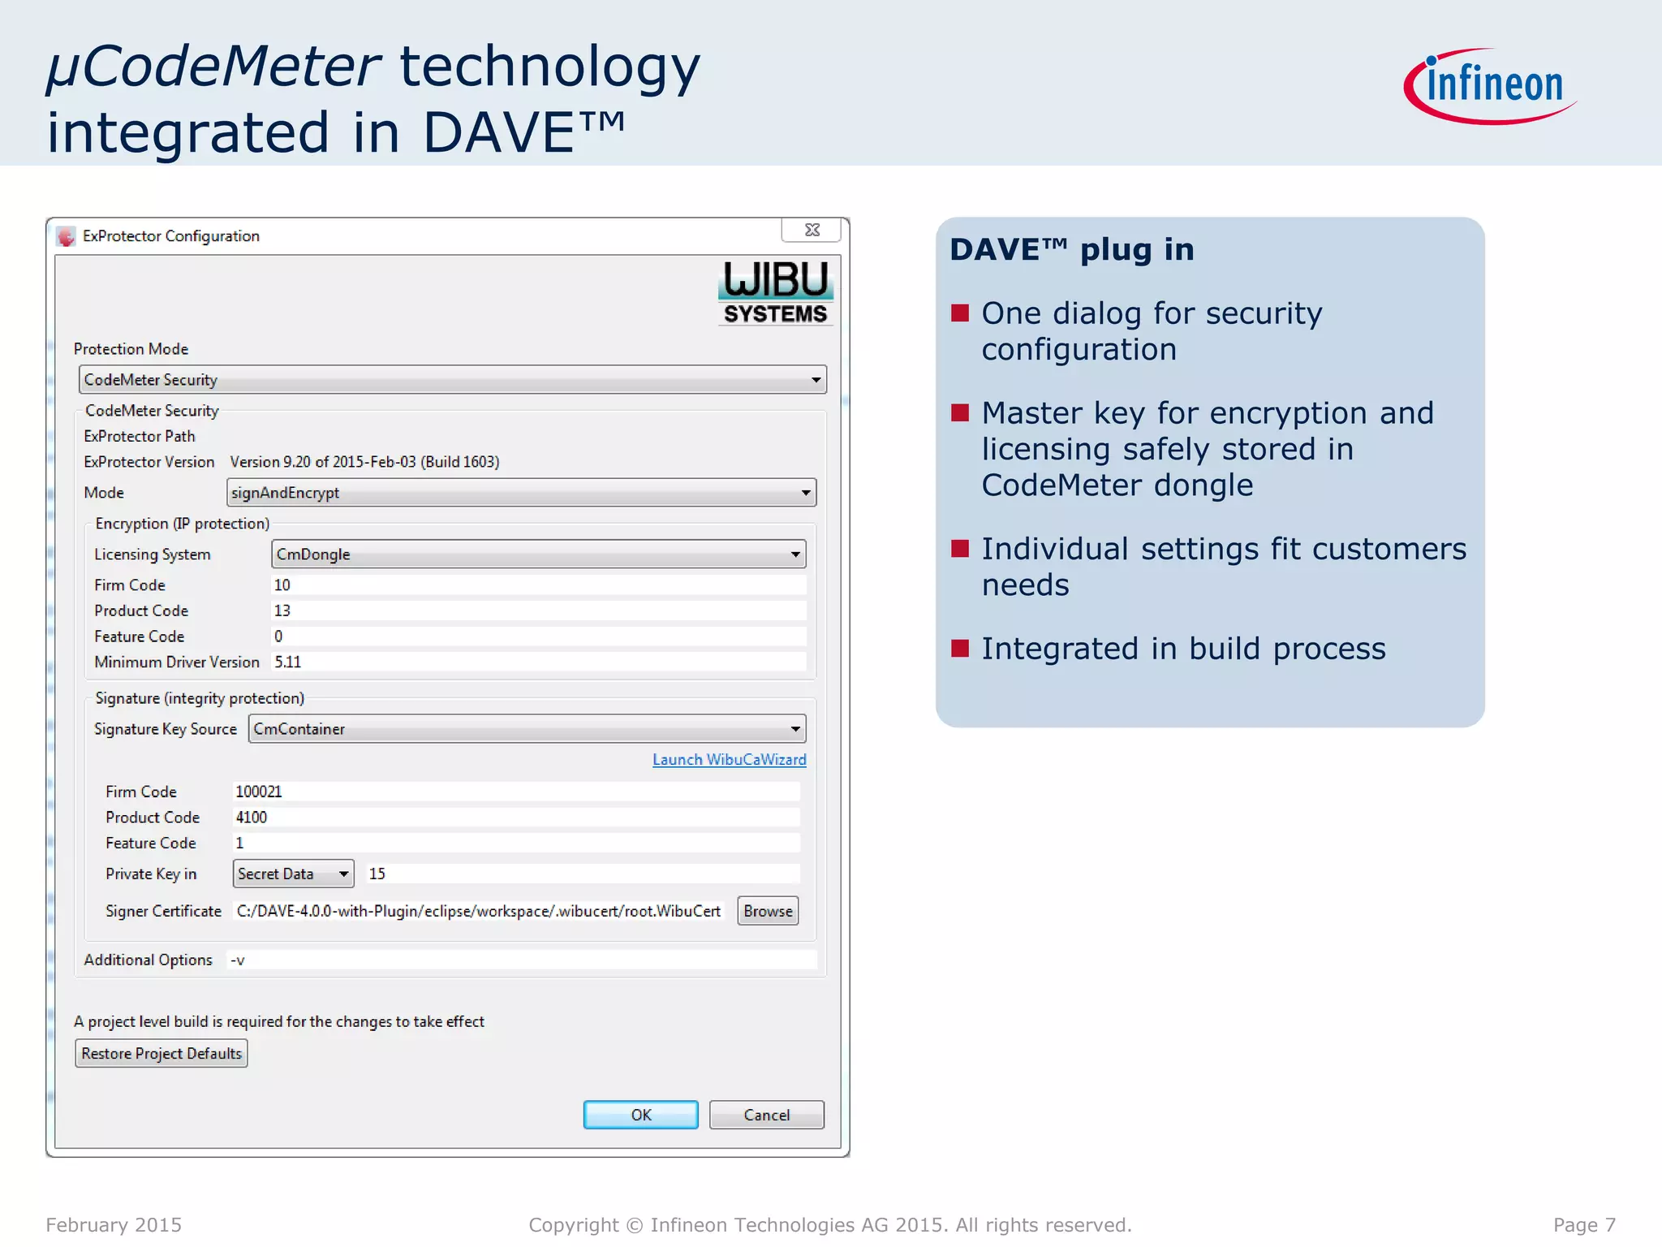Confirm with the OK button
This screenshot has width=1662, height=1247.
(640, 1115)
